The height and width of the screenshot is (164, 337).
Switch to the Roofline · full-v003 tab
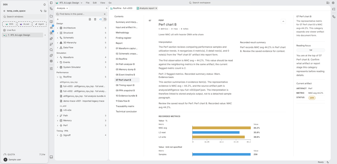tap(122, 8)
